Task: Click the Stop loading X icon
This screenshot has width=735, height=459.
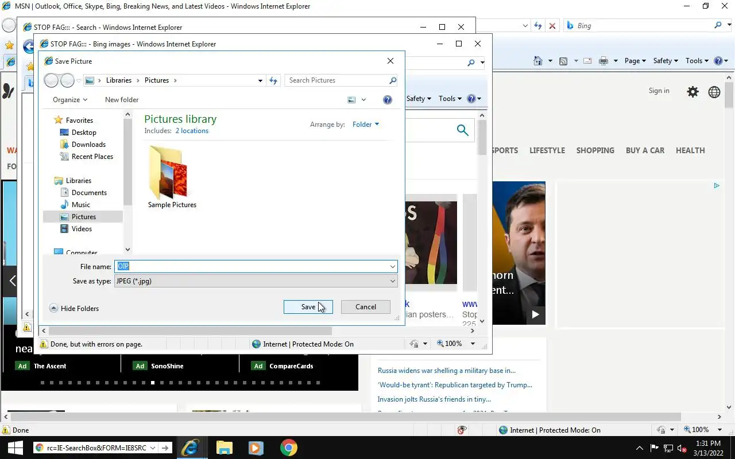Action: [552, 26]
